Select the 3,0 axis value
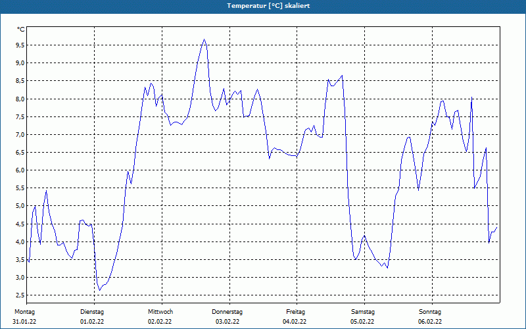 pos(20,277)
